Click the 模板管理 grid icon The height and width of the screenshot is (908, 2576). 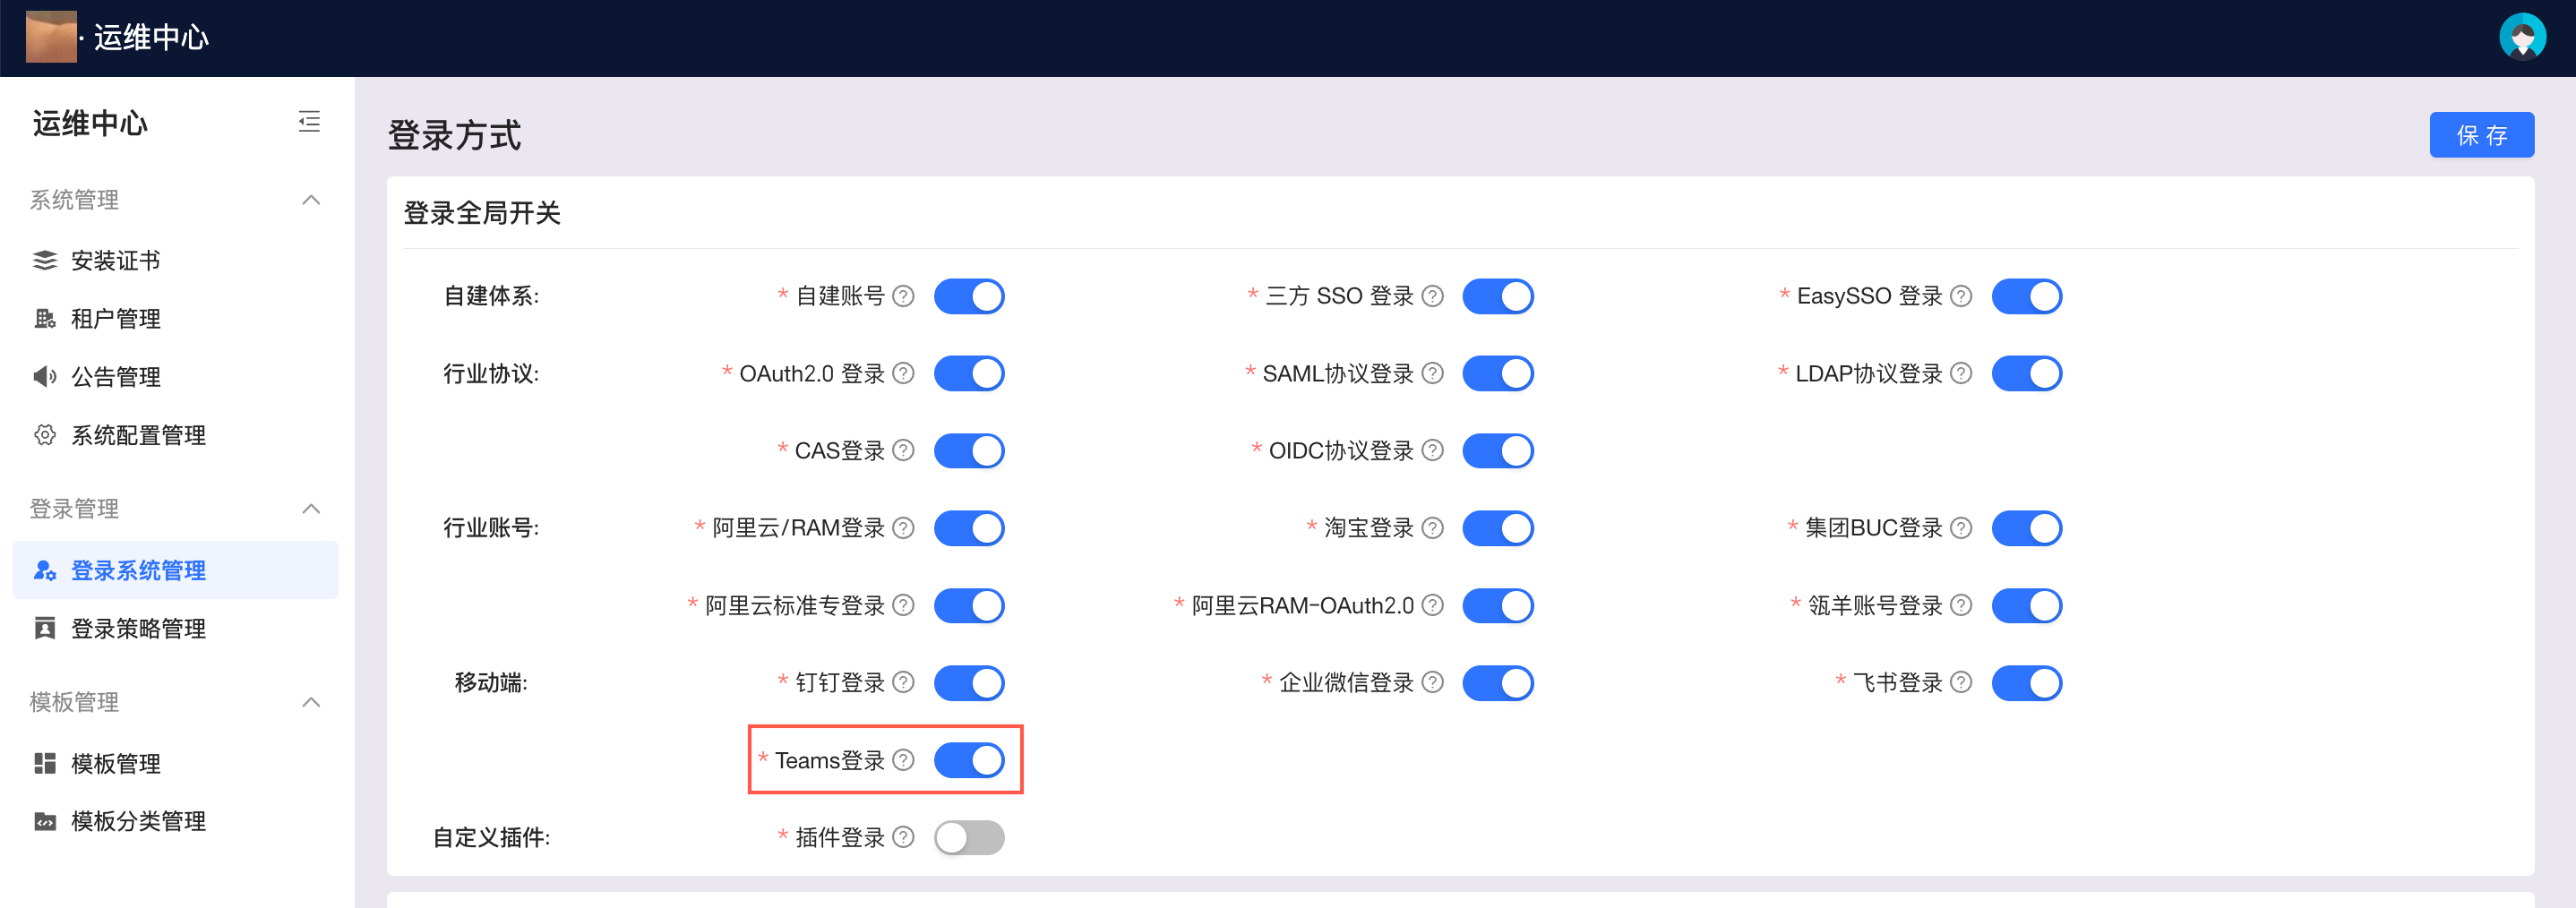tap(45, 764)
